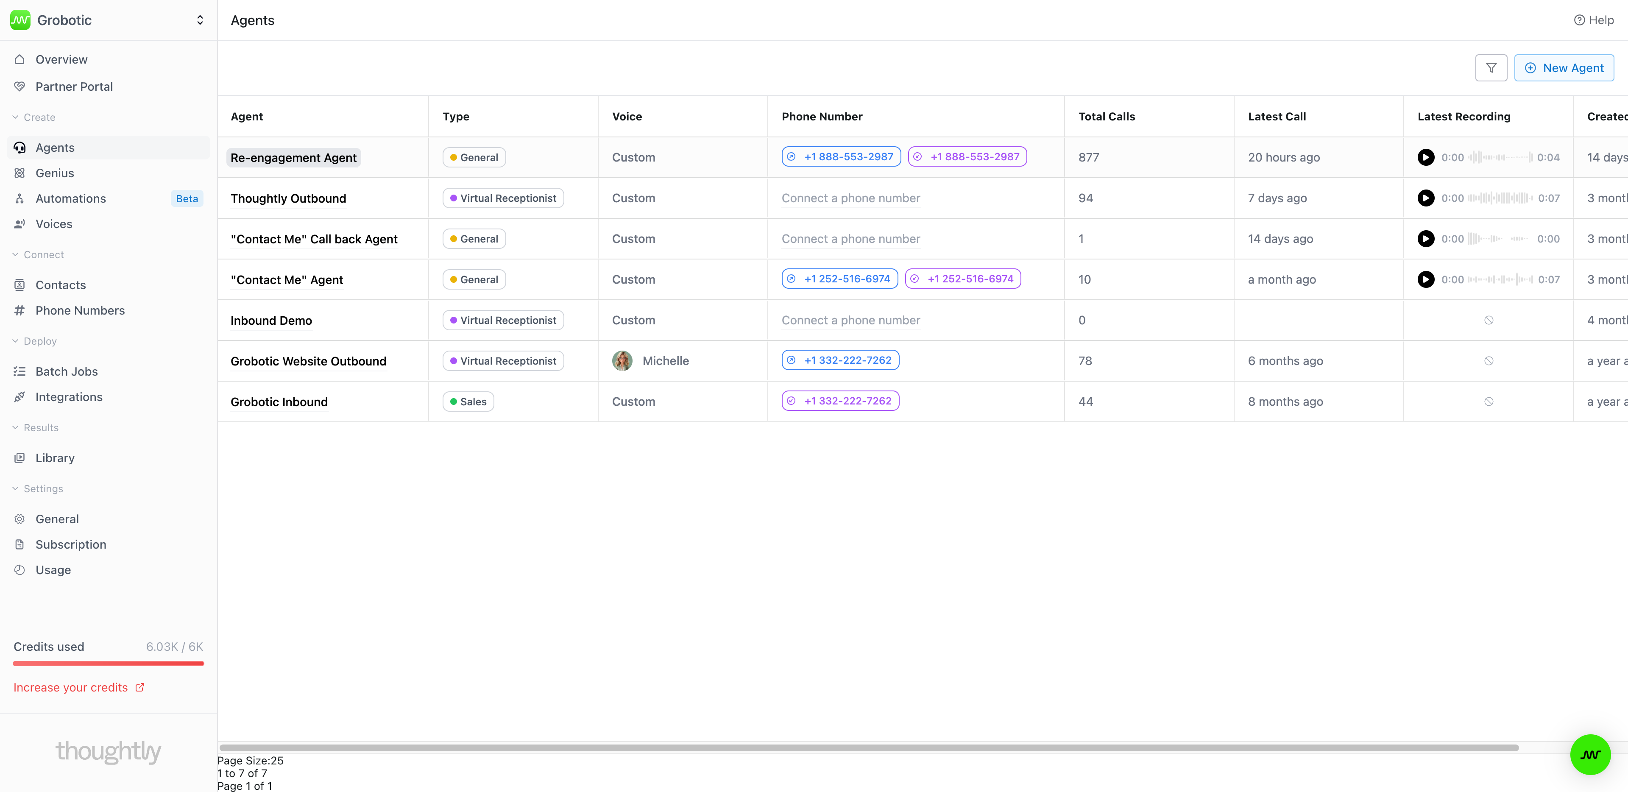The width and height of the screenshot is (1628, 792).
Task: Click Thoughtly Outbound's Connect a phone number
Action: (850, 198)
